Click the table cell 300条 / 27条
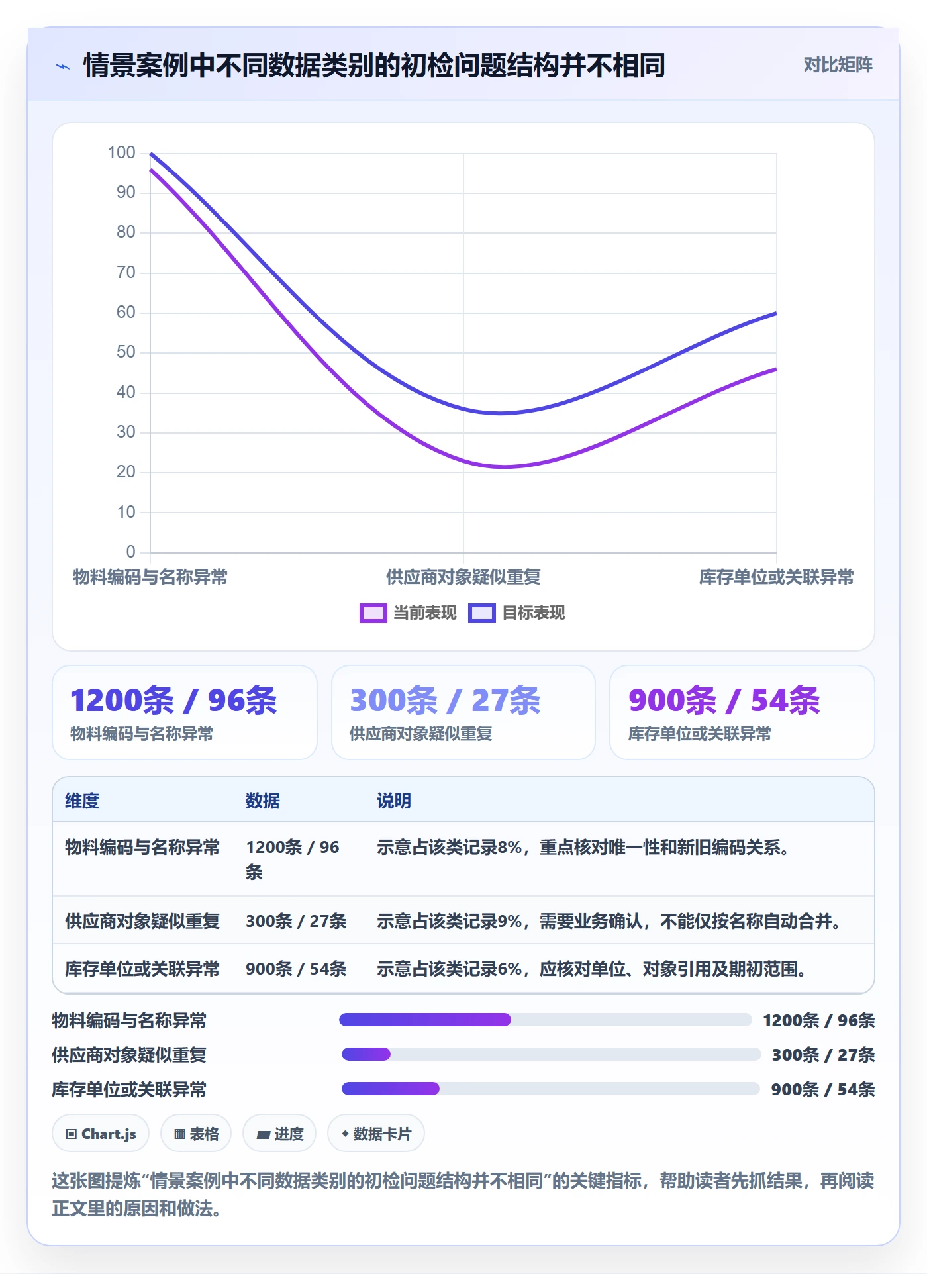This screenshot has width=927, height=1274. pyautogui.click(x=296, y=921)
